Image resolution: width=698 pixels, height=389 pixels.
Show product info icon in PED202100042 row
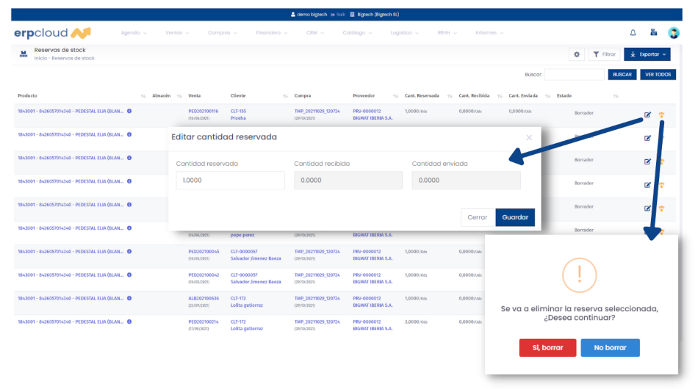(x=129, y=275)
